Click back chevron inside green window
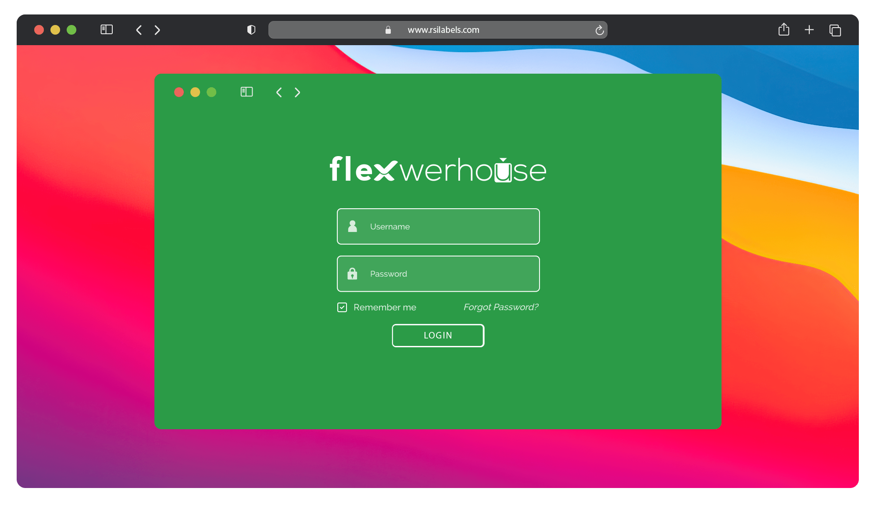 tap(279, 93)
